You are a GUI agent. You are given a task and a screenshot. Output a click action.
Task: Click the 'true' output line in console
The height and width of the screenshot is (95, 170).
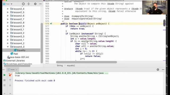pos(17,76)
